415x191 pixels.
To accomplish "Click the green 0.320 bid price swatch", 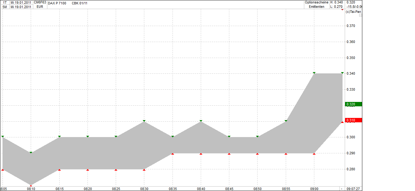I will point(353,103).
